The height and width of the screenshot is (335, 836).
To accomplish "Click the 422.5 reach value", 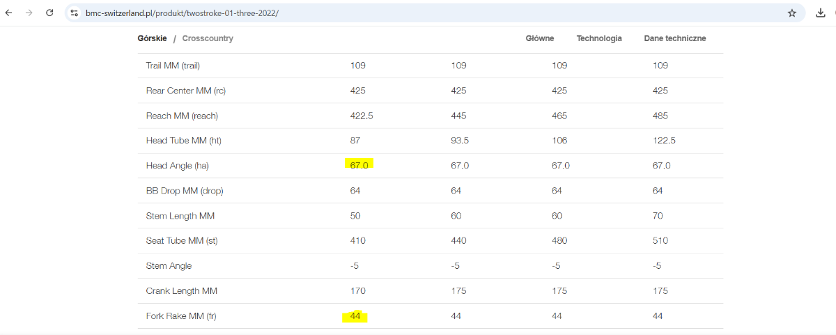I will pos(362,116).
